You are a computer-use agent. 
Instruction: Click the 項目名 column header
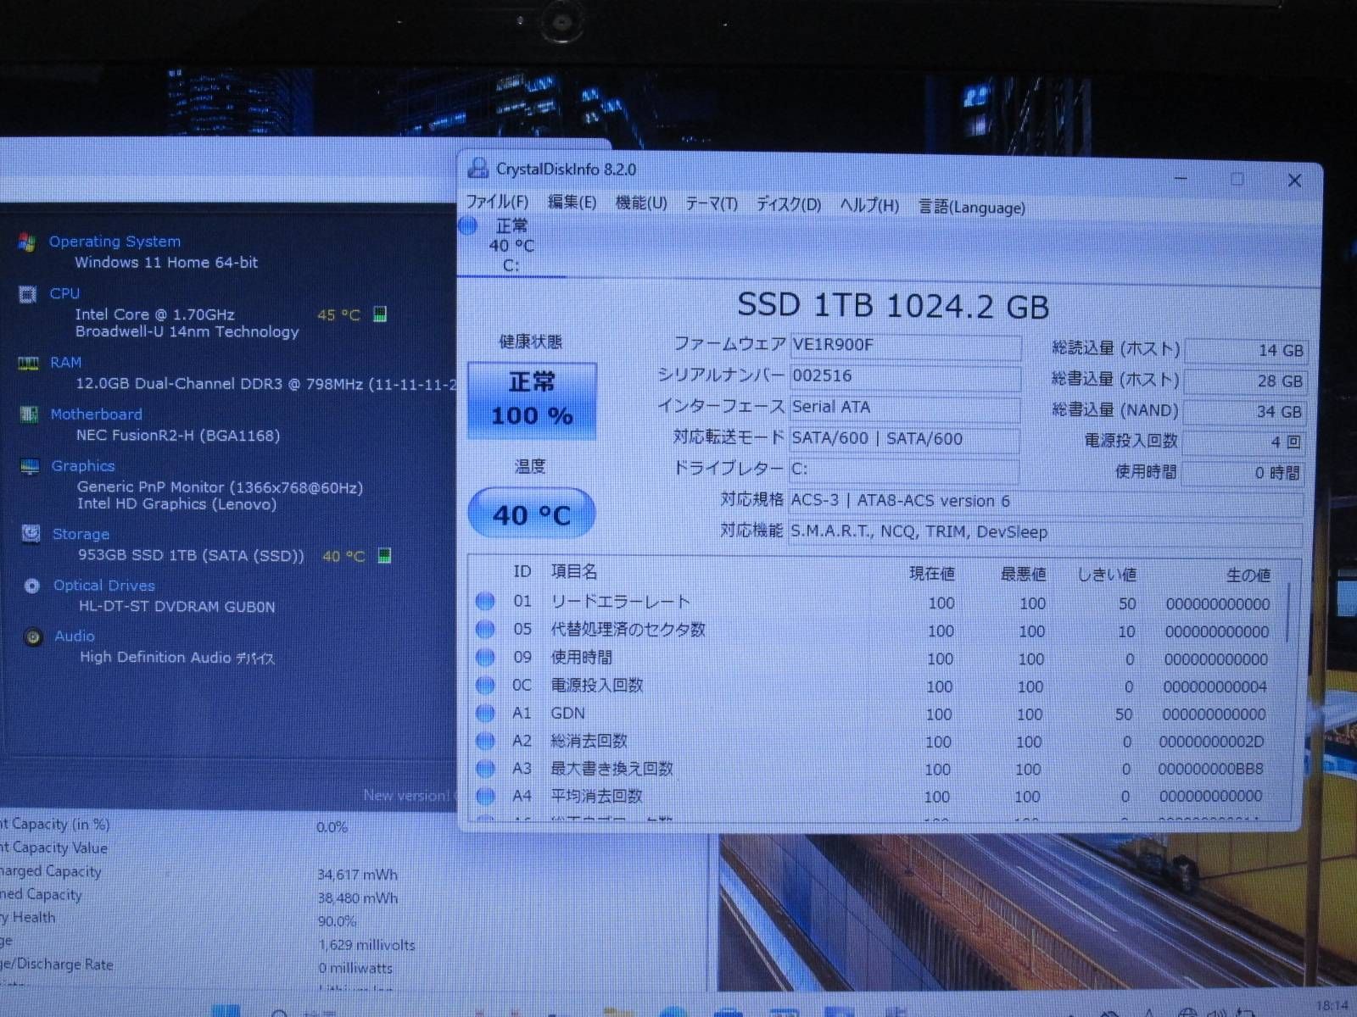click(574, 572)
